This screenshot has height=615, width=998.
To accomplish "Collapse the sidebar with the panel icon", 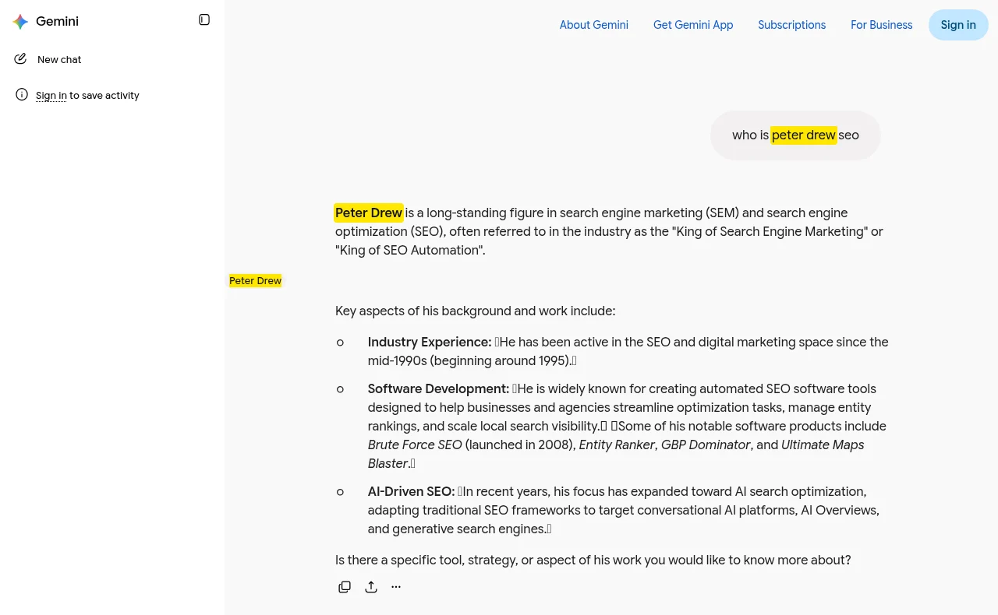I will pyautogui.click(x=204, y=19).
